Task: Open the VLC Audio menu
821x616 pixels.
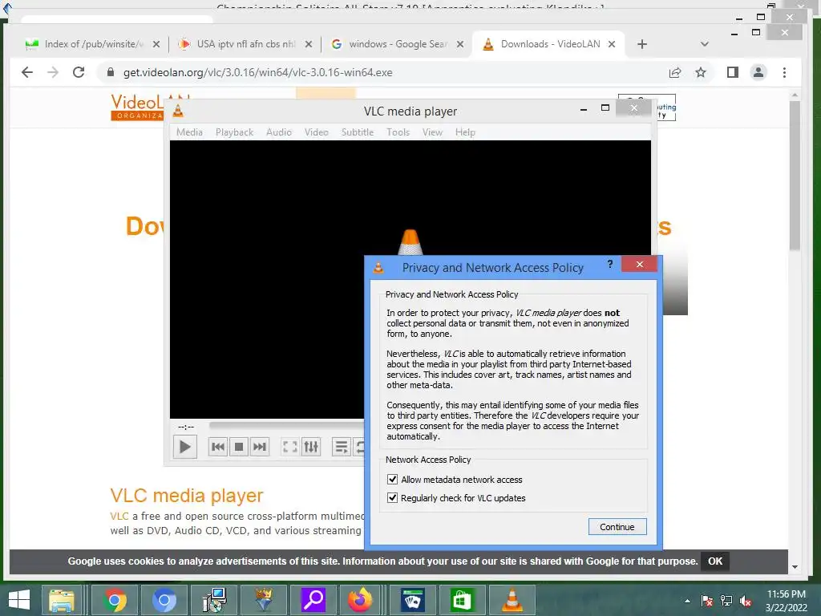Action: [x=279, y=132]
